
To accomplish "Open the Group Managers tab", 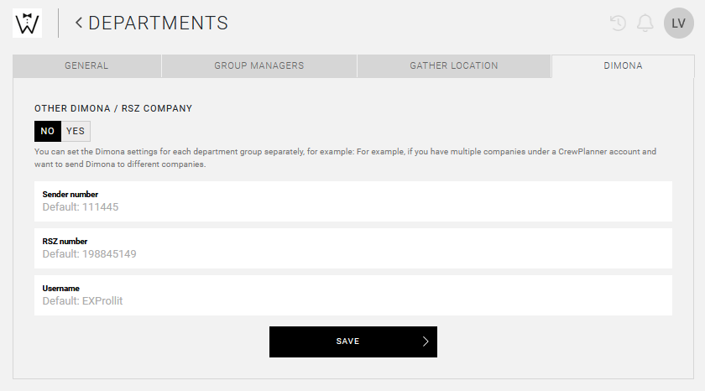I will (258, 66).
